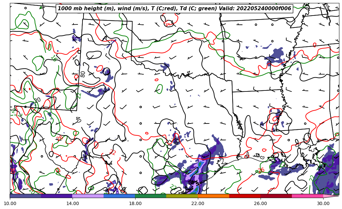Click the green 16 dewpoint contour label

pyautogui.click(x=54, y=58)
